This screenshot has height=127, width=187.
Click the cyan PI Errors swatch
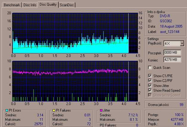coord(7,110)
